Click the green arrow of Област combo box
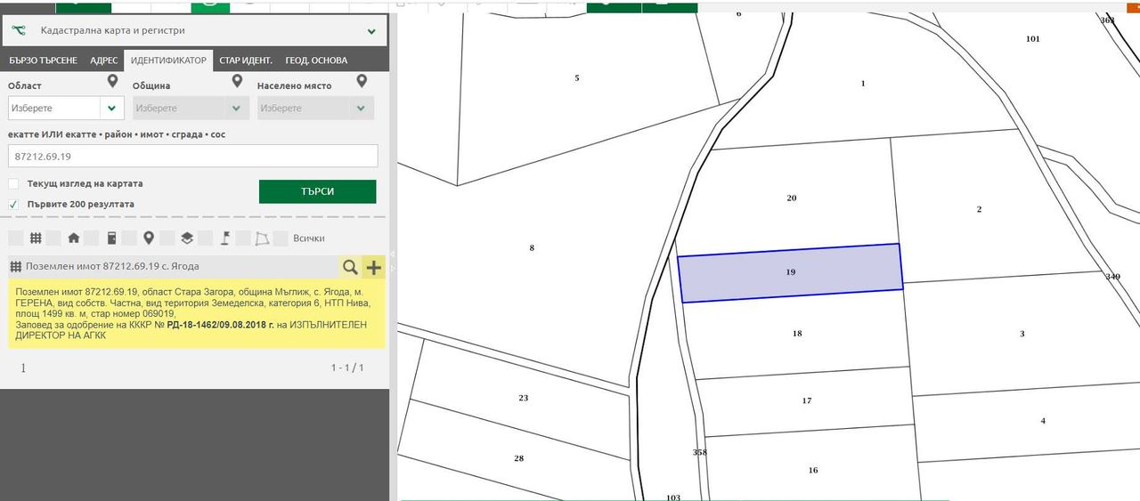1140x501 pixels. (112, 108)
